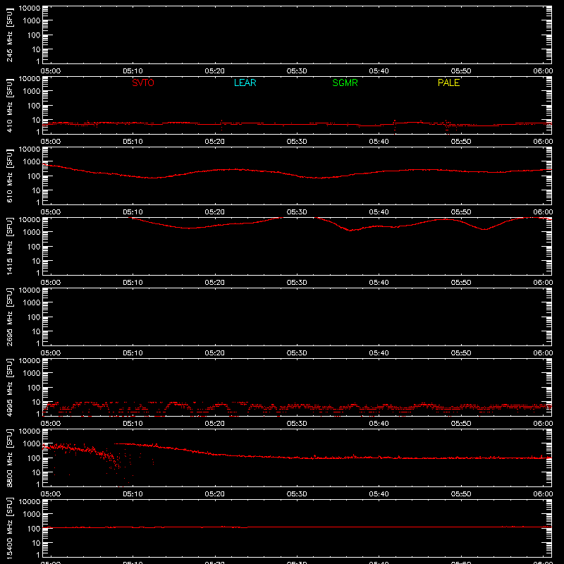This screenshot has height=564, width=564.
Task: Click 05:00 tick under the 1415 MHz panel
Action: coord(50,283)
